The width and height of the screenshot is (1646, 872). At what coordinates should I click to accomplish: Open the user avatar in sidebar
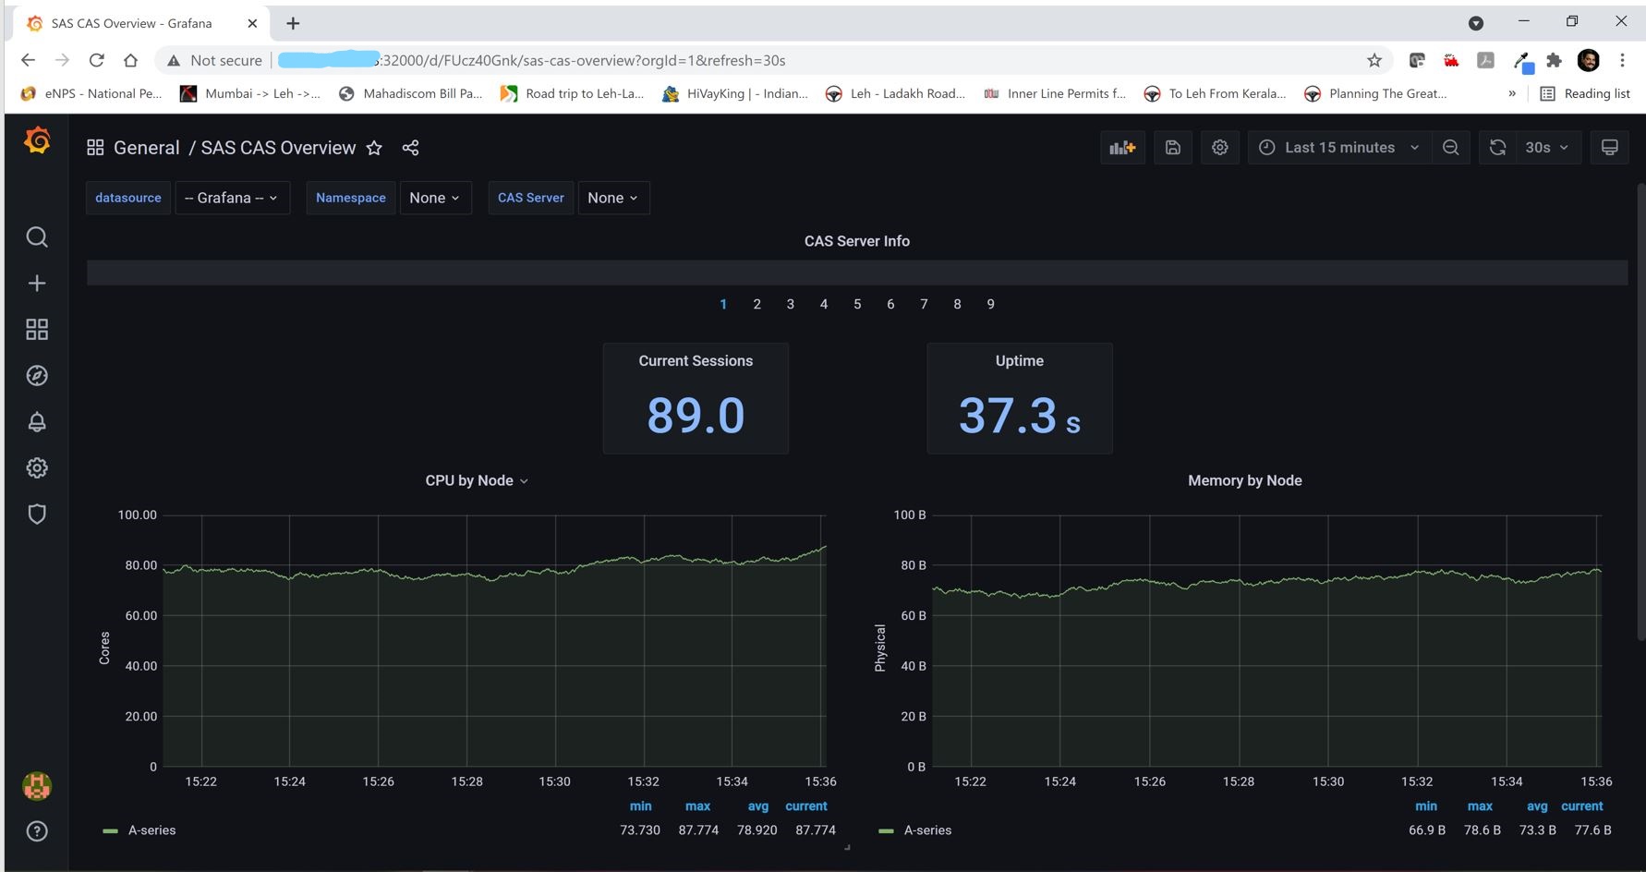coord(37,786)
